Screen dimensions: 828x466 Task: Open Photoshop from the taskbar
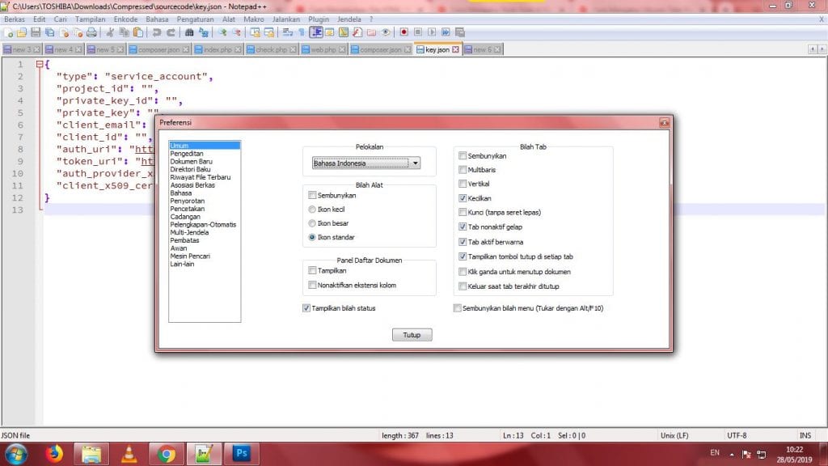pos(241,454)
